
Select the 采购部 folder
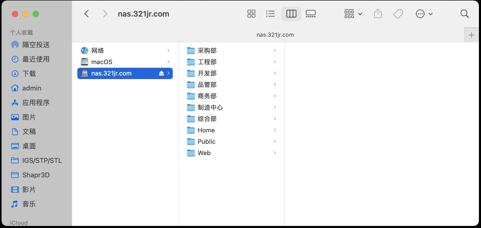point(231,50)
